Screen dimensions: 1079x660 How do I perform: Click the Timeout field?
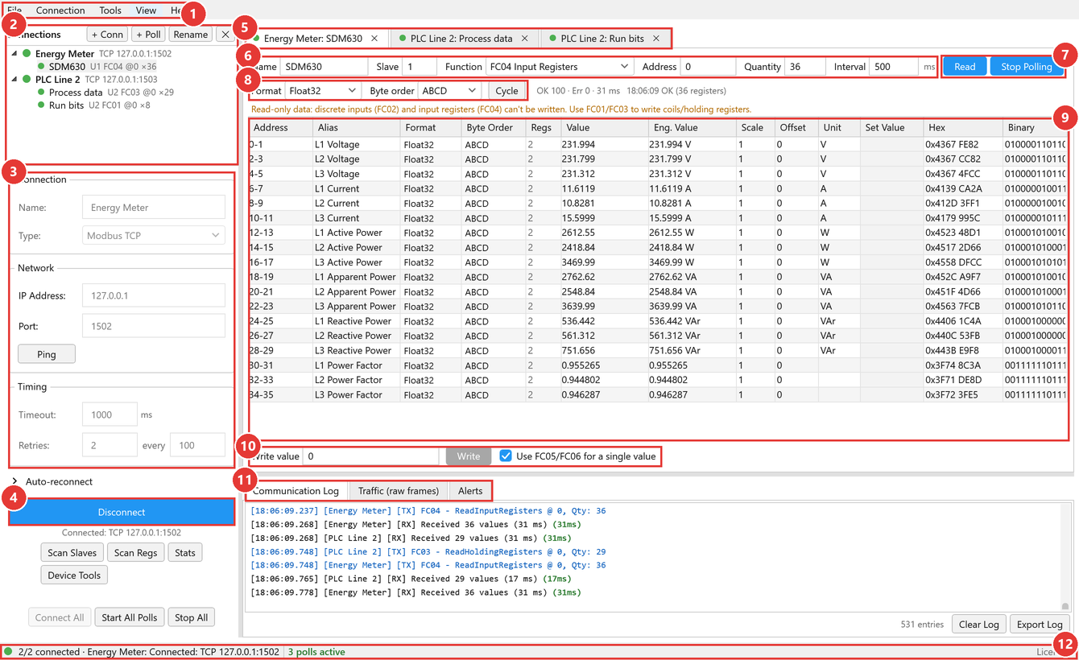110,415
